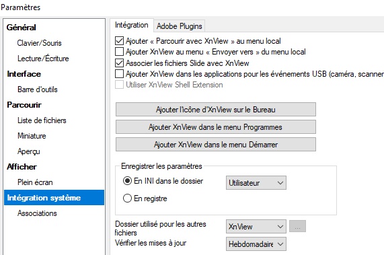Click Ajouter XnView dans le menu Programmes

coord(216,127)
